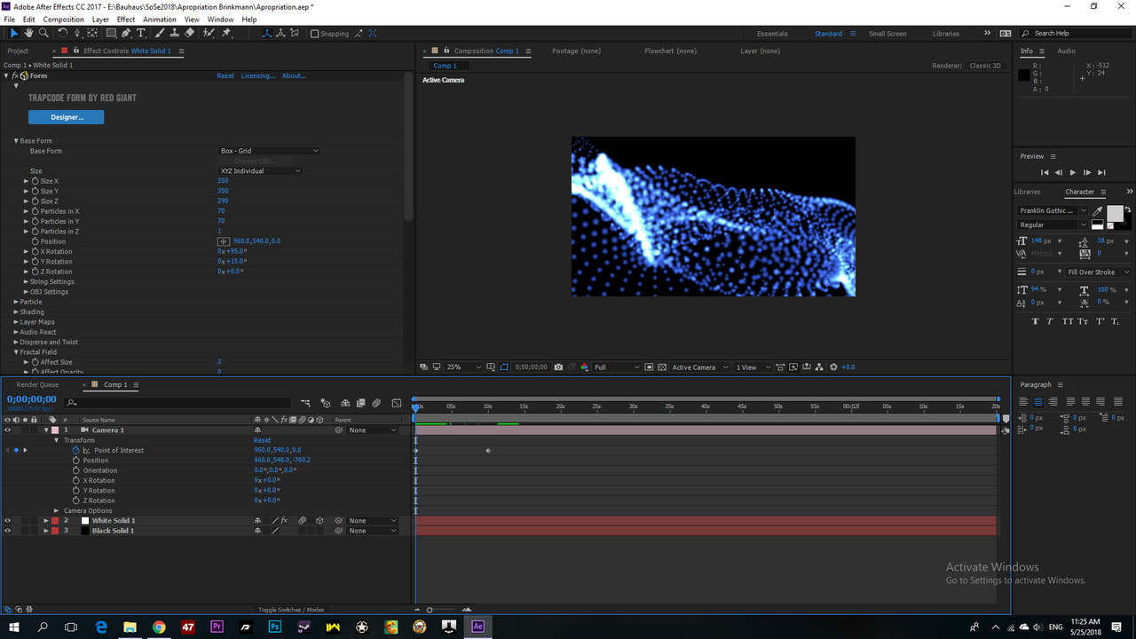Click the fill color swatch in Character panel
The image size is (1136, 639).
[x=1114, y=213]
